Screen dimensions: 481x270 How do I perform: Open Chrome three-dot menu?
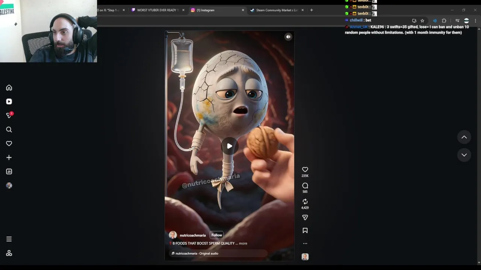[x=475, y=21]
